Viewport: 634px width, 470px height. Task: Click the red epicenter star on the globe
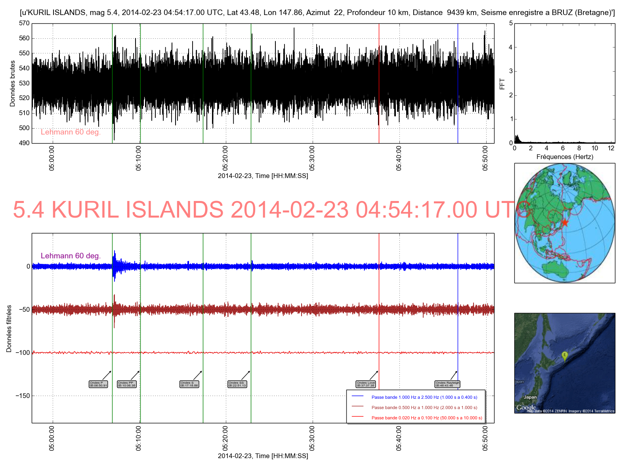565,223
